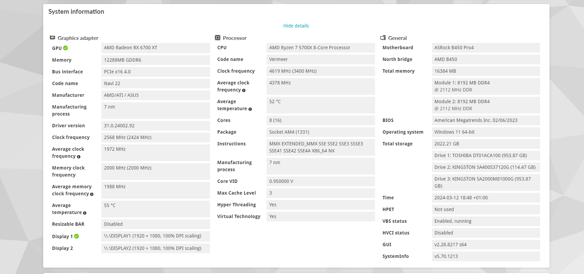
Task: Click the Windows 11 64-bit value
Action: [x=486, y=132]
